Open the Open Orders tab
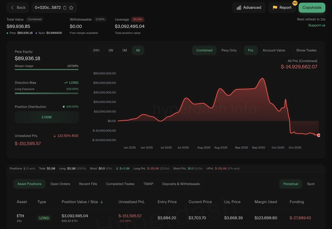332x229 pixels. coord(60,184)
